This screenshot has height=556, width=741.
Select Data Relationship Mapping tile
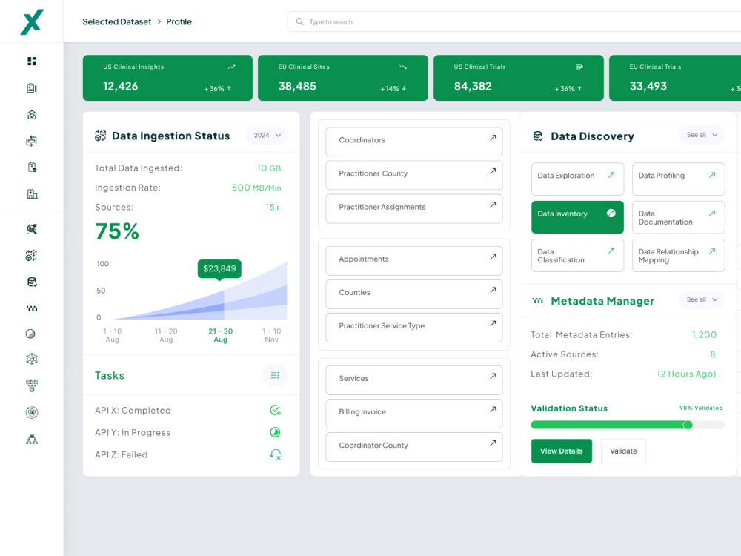click(x=679, y=255)
